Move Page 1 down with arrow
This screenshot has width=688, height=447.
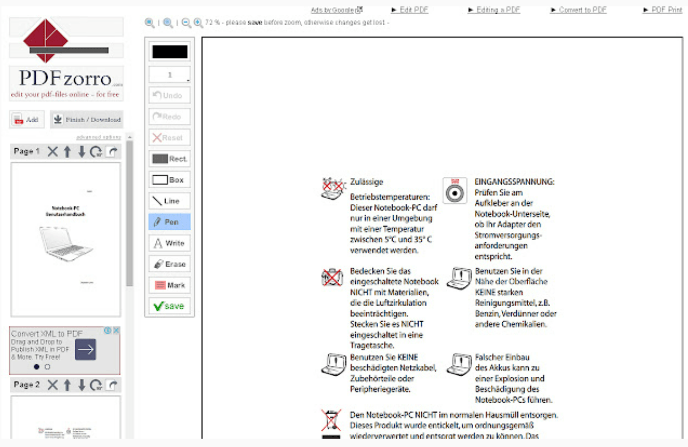[x=82, y=151]
